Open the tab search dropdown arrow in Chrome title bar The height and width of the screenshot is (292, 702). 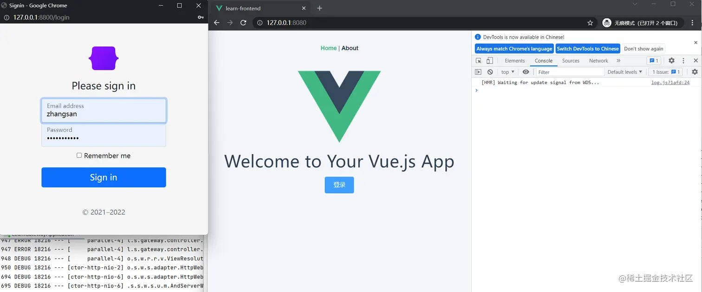[x=635, y=4]
